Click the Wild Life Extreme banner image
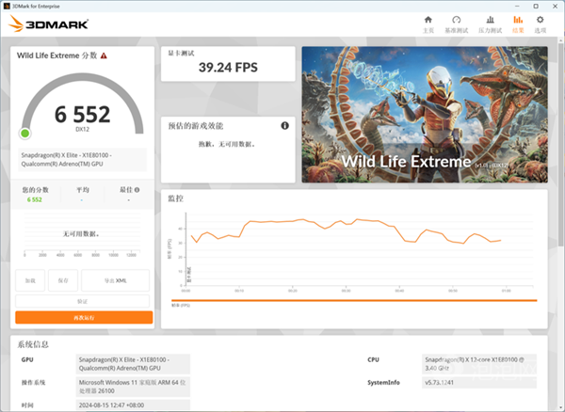The height and width of the screenshot is (412, 565). pos(423,113)
